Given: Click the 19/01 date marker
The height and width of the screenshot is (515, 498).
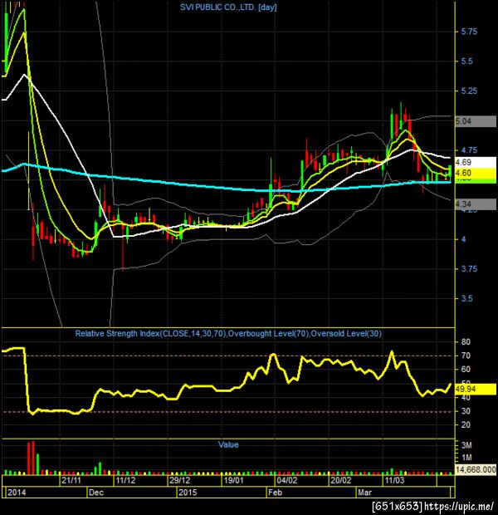Looking at the screenshot, I should [x=233, y=480].
